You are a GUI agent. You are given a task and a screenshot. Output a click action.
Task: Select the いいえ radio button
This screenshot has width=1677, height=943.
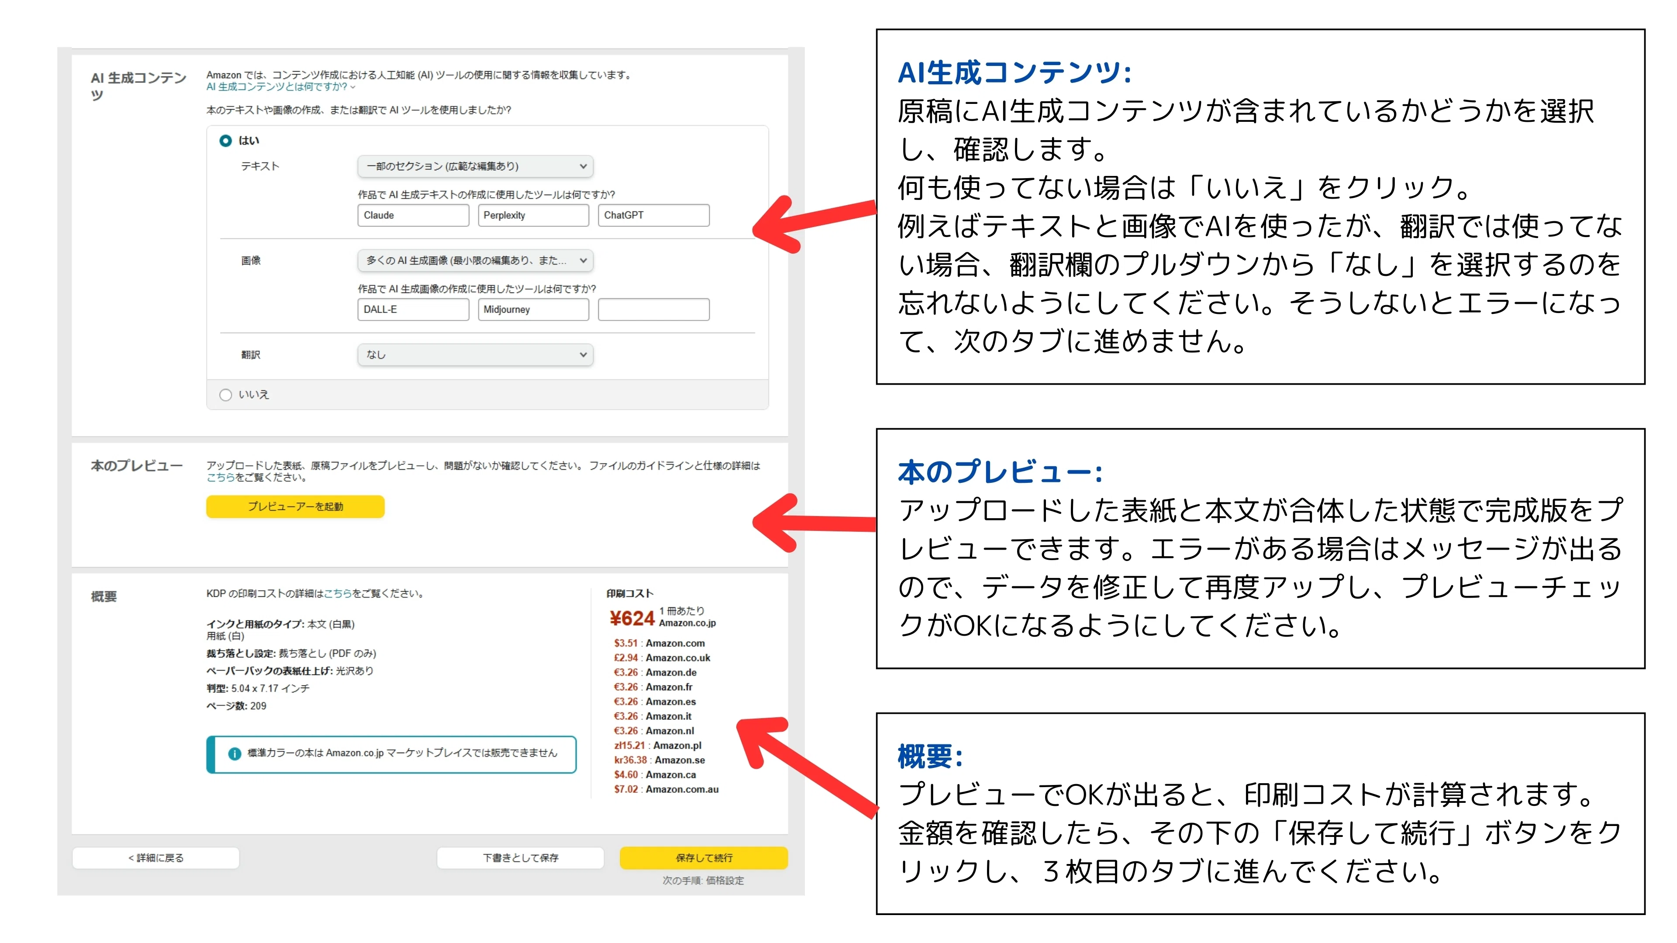(x=225, y=394)
